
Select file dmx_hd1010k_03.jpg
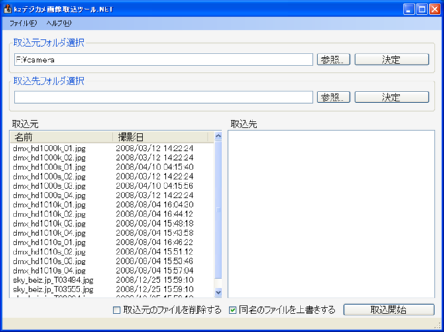49,224
